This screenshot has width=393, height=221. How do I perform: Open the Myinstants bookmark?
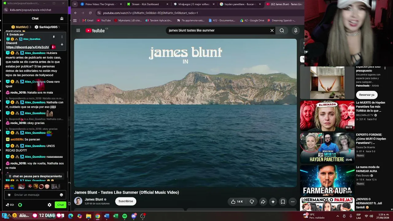[128, 21]
